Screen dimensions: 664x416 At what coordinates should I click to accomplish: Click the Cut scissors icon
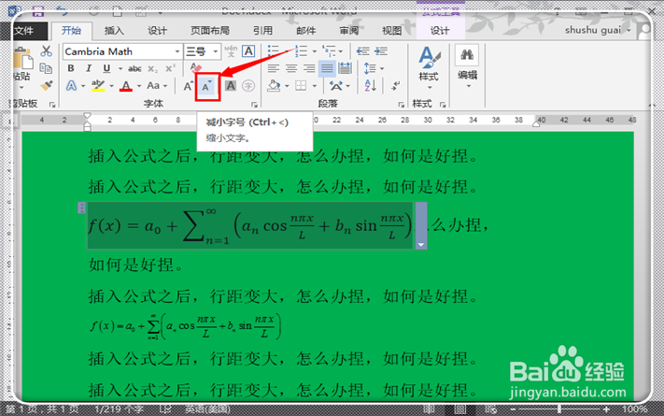(46, 51)
